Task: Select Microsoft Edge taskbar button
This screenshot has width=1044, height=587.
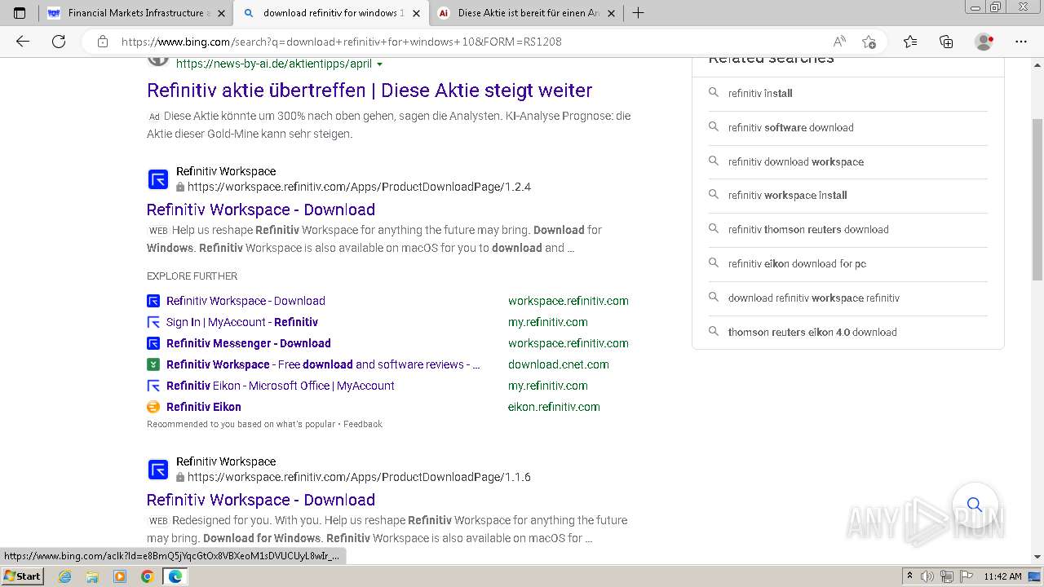Action: point(175,576)
